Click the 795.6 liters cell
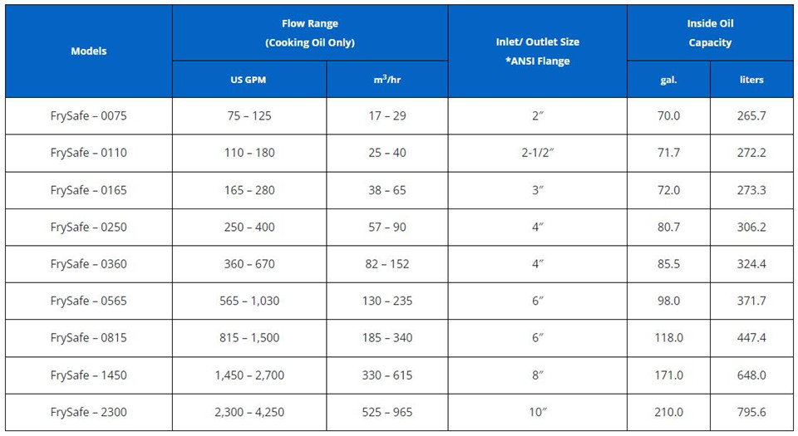 (751, 412)
